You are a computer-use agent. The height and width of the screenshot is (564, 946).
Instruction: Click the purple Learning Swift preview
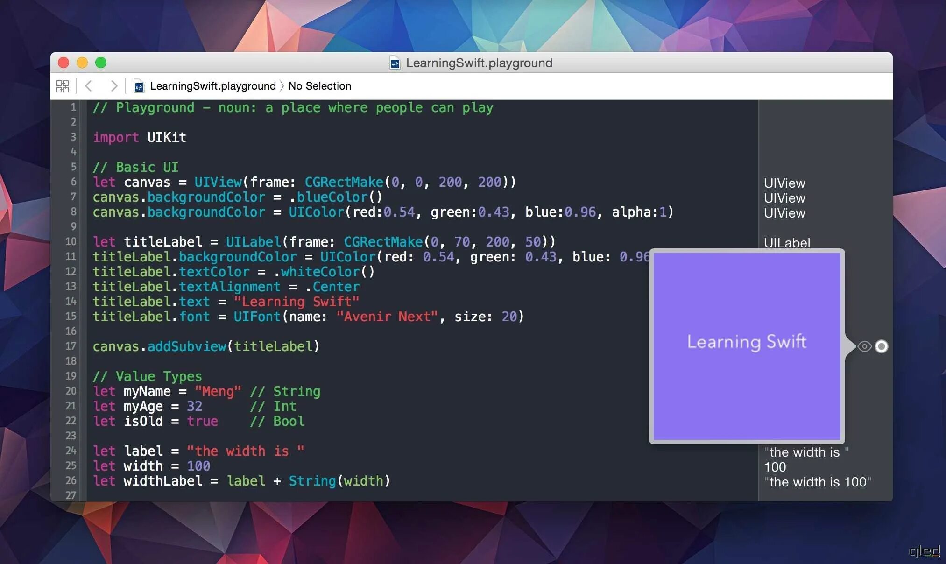click(x=747, y=346)
